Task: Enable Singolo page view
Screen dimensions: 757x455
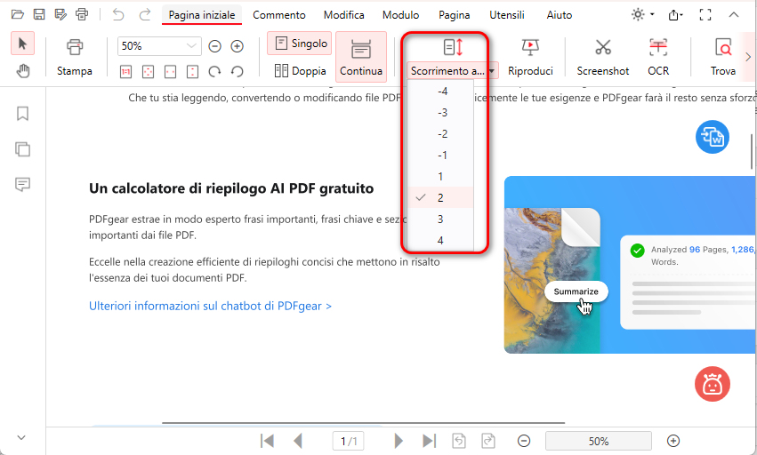Action: [299, 44]
